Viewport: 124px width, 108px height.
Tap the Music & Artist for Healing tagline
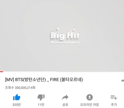65,42
